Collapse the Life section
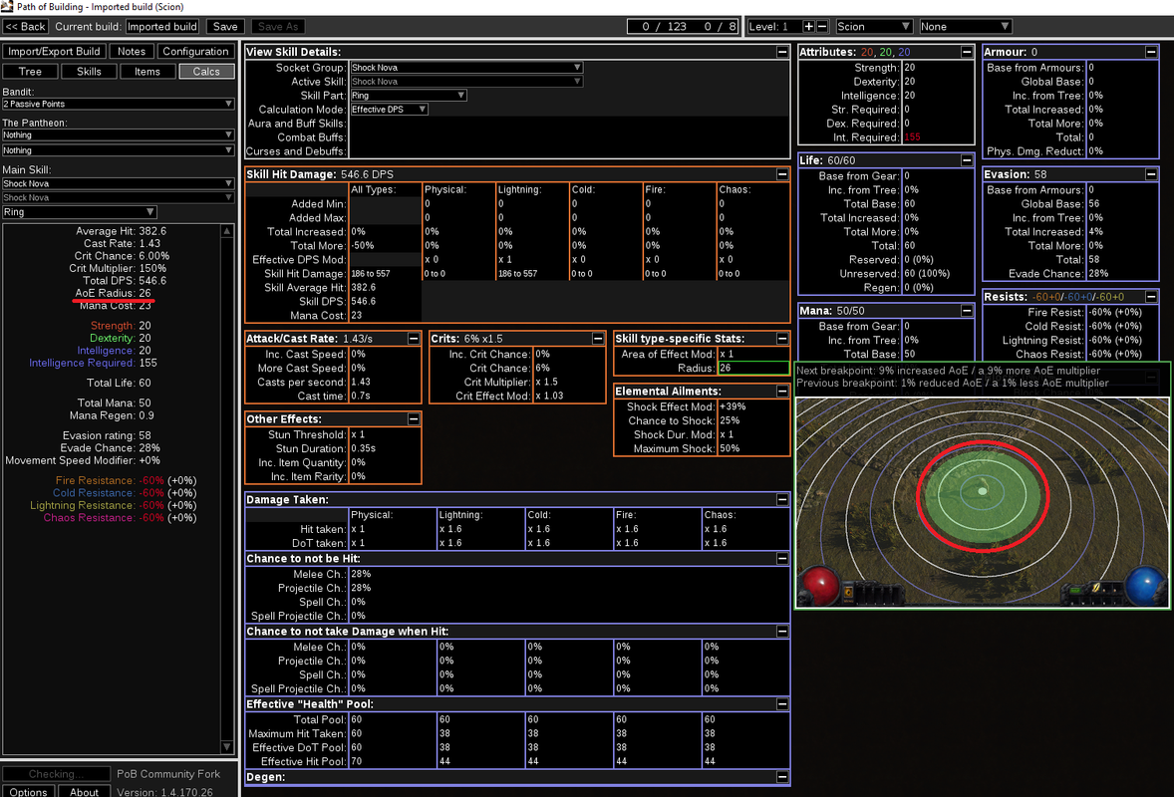The height and width of the screenshot is (797, 1174). (967, 160)
